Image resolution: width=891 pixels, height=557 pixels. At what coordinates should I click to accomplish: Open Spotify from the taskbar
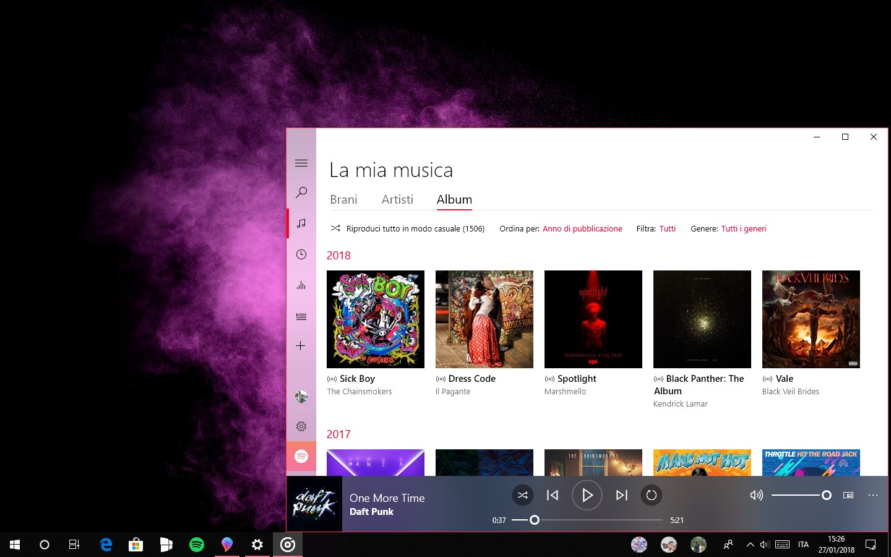(197, 545)
